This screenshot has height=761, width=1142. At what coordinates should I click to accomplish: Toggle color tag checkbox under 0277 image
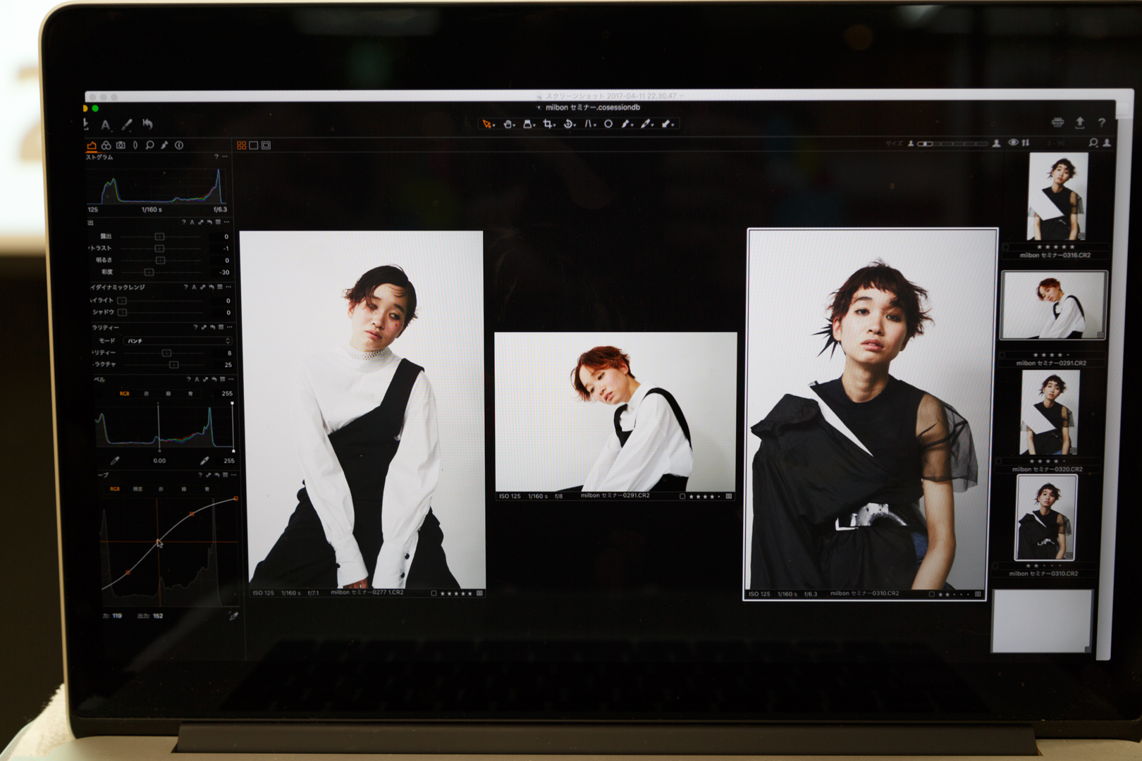click(434, 593)
